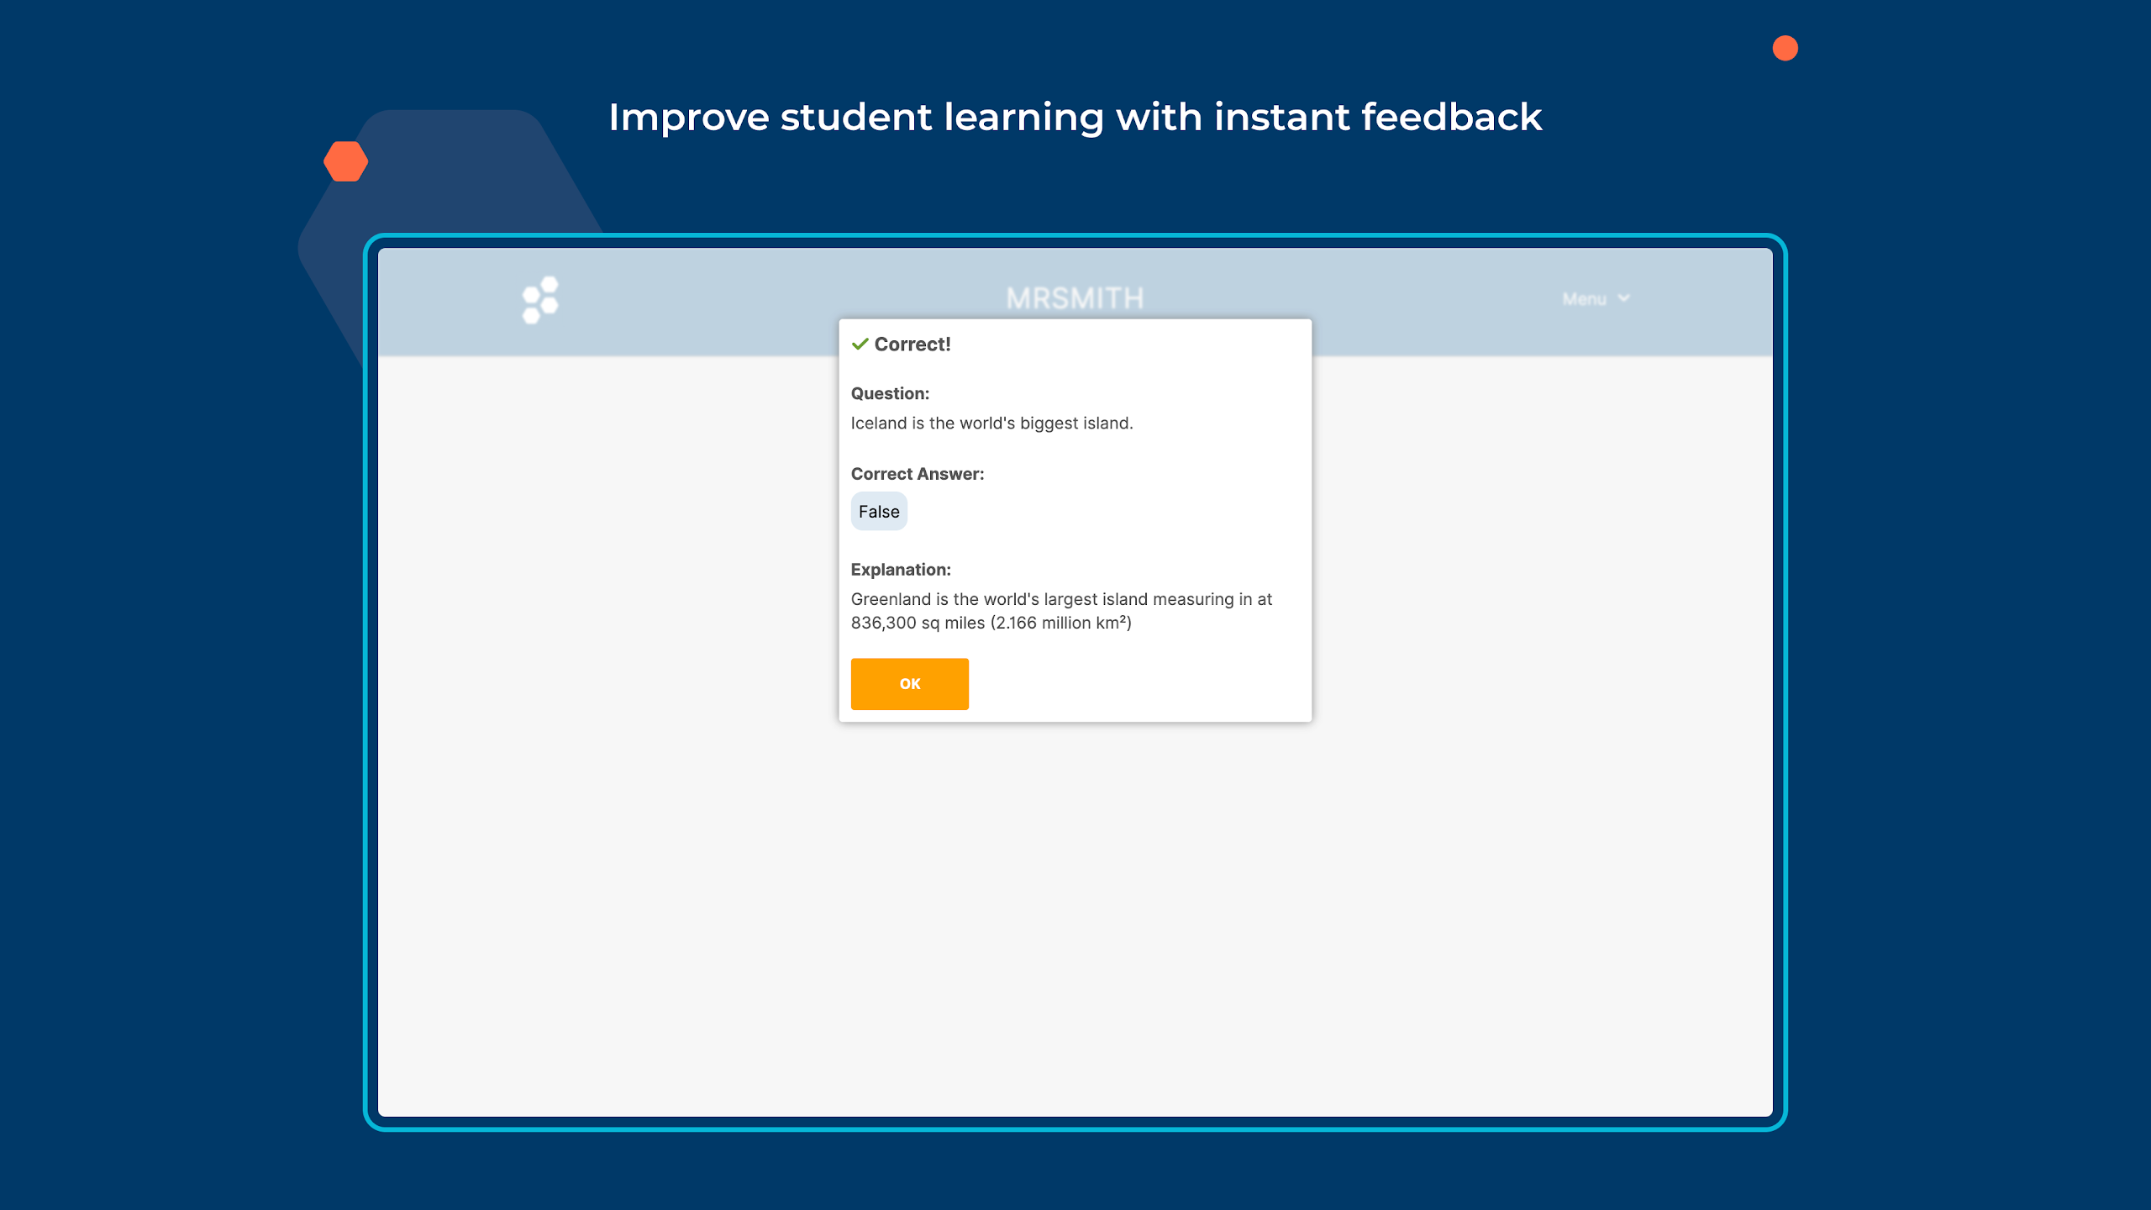Click the MRSMITH room name title
This screenshot has height=1210, width=2151.
point(1075,298)
